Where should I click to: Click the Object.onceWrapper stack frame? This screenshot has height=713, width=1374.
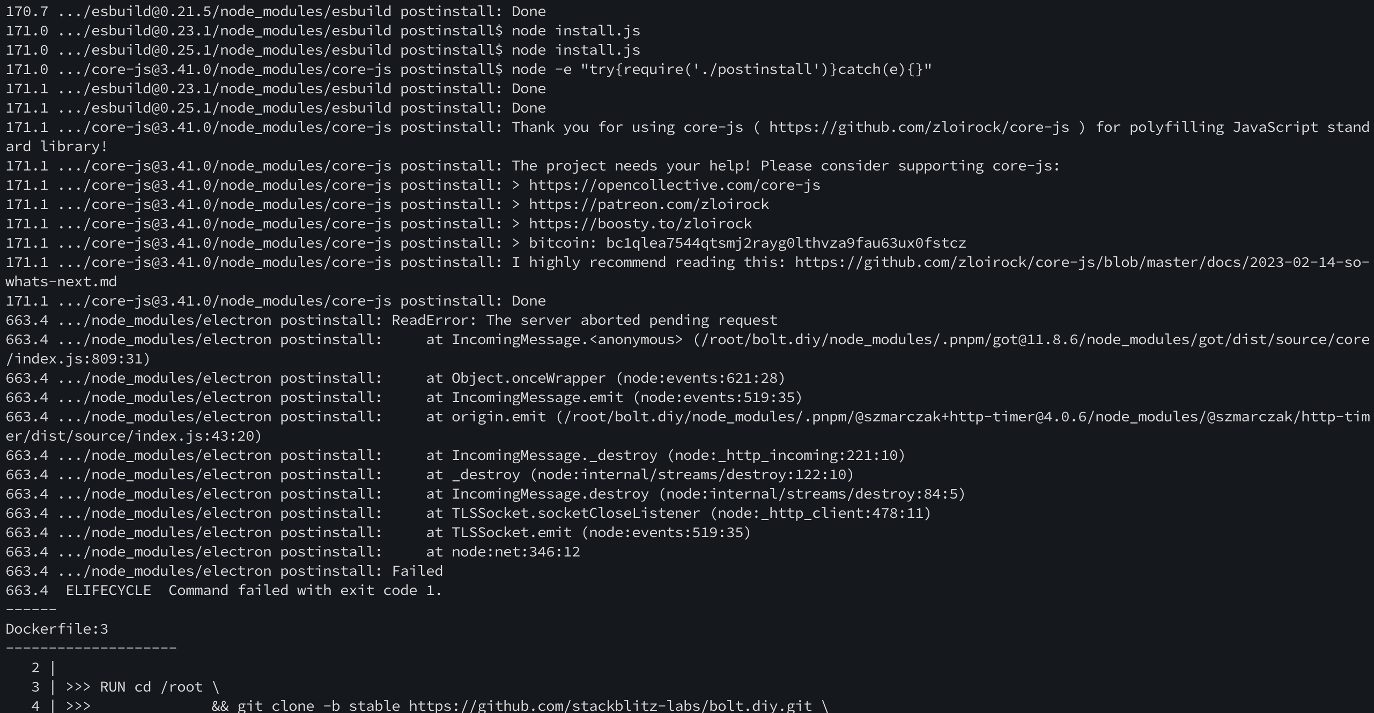point(528,378)
